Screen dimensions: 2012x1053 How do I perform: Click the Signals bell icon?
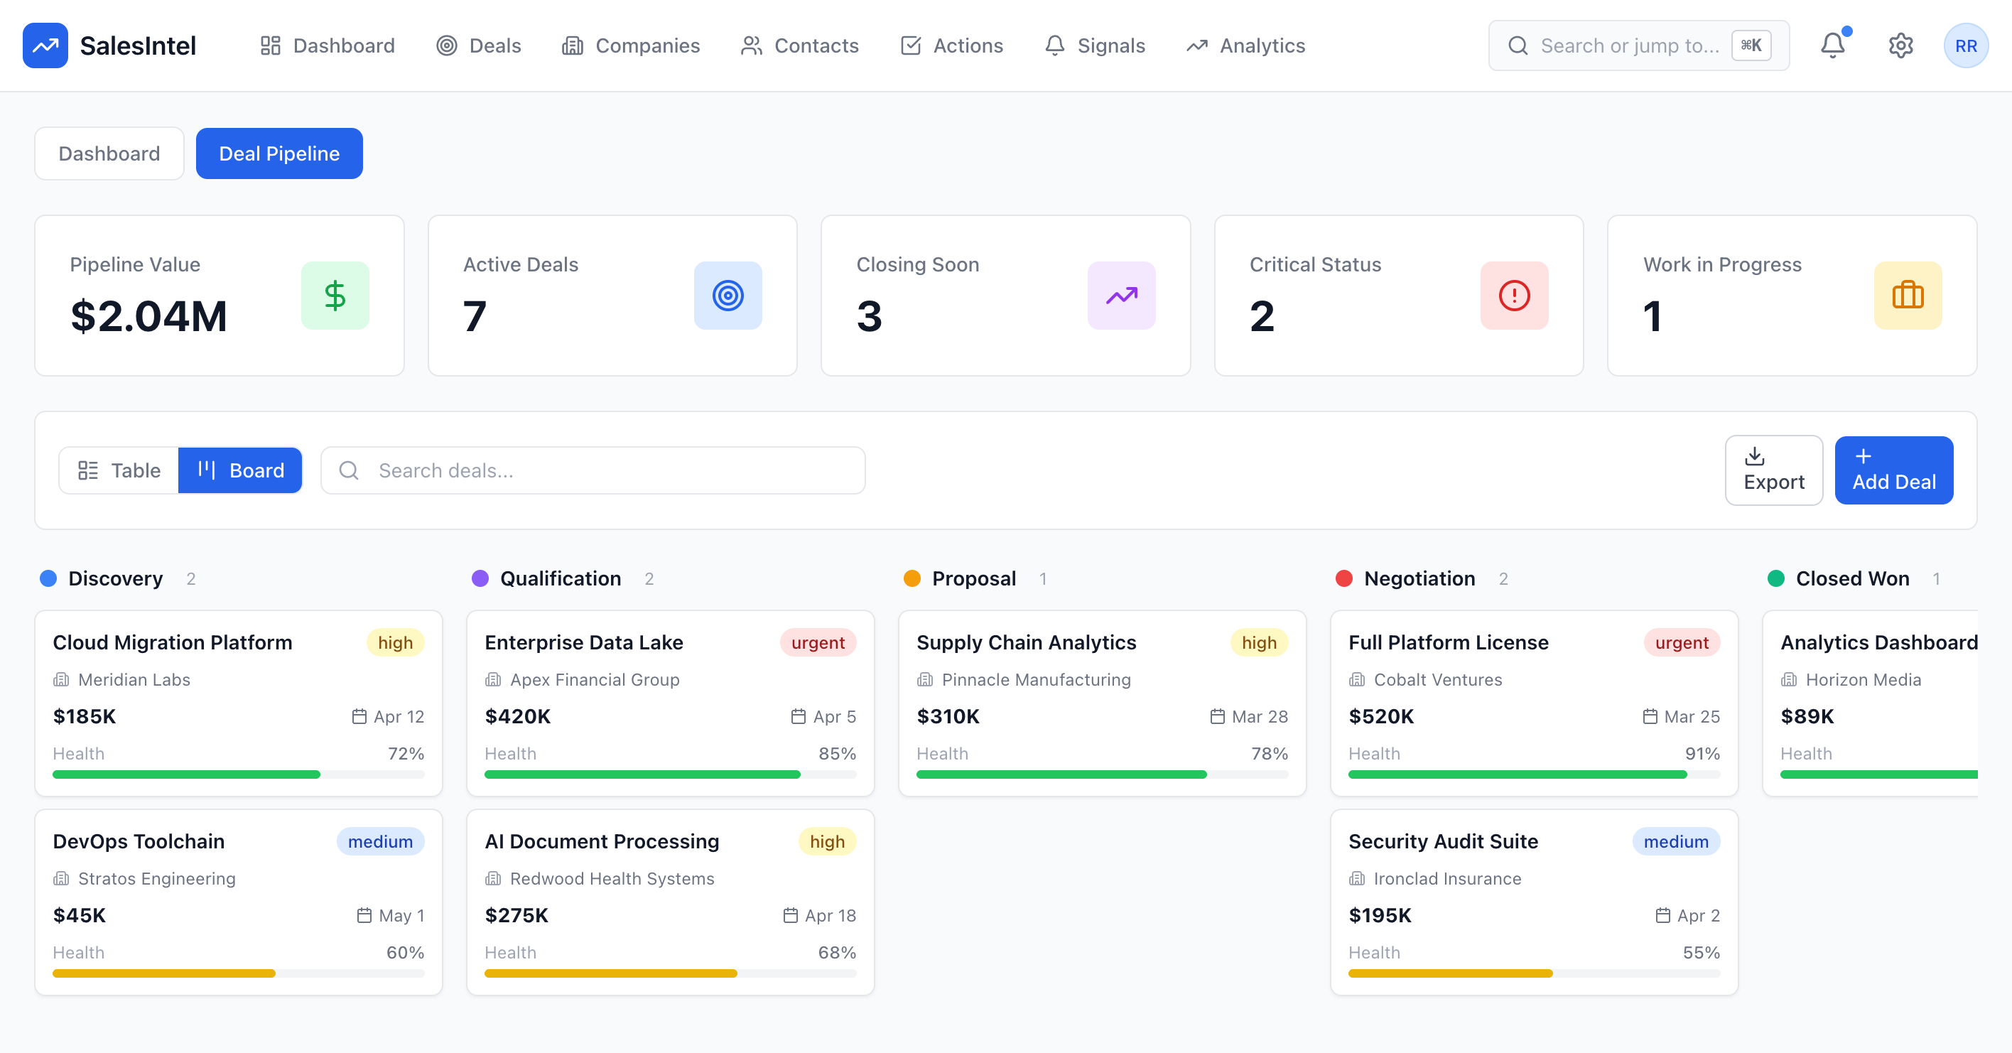(x=1054, y=45)
